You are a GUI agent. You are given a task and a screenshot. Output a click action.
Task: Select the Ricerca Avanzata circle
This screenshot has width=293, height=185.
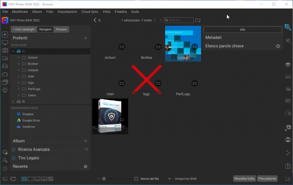pos(13,150)
